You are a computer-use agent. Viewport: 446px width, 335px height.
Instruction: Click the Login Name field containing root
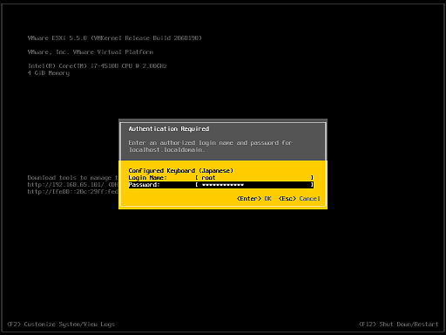(254, 178)
